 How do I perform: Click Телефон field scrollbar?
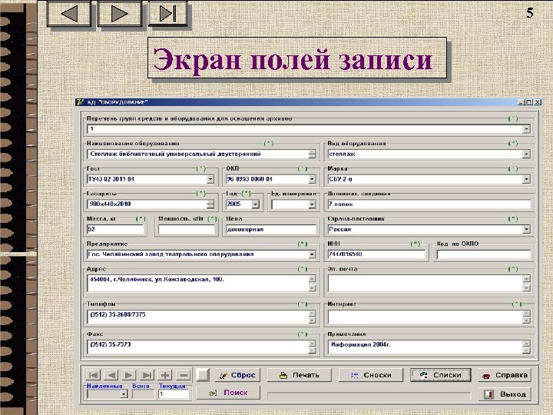(312, 317)
